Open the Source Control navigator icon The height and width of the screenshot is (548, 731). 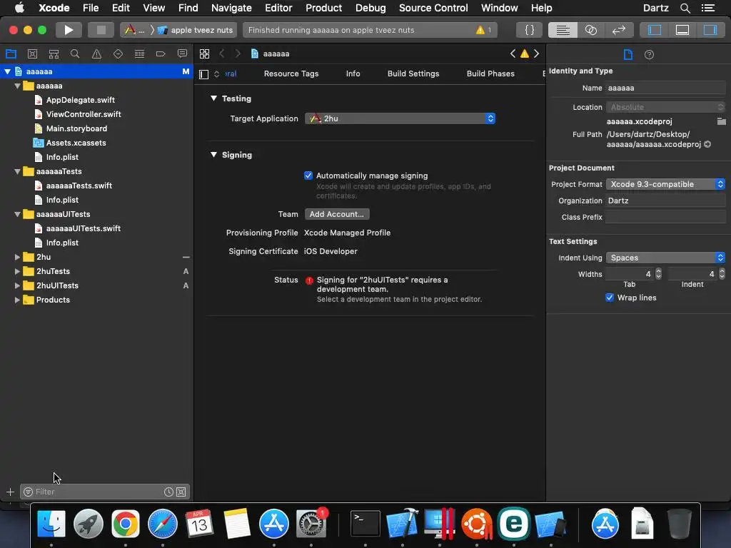tap(32, 54)
